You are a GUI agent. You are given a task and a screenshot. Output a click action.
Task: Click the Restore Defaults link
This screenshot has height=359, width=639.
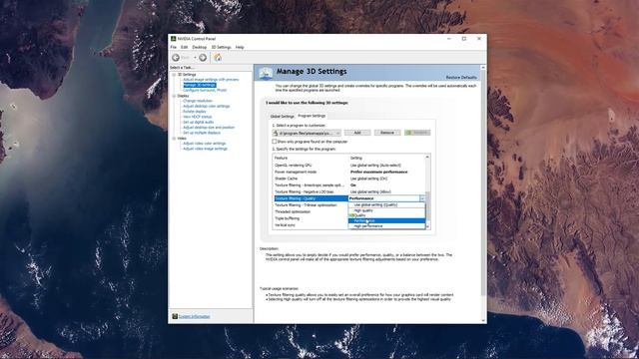click(461, 78)
